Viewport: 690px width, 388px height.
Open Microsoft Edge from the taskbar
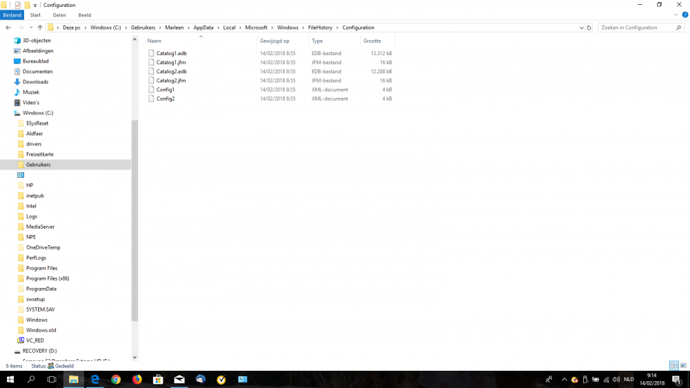(95, 379)
